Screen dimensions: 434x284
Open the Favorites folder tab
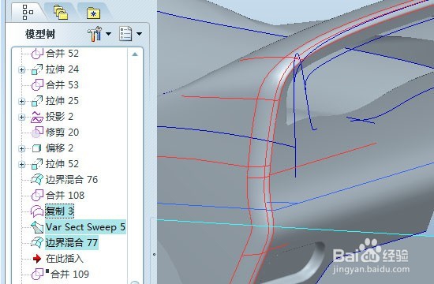(x=93, y=13)
